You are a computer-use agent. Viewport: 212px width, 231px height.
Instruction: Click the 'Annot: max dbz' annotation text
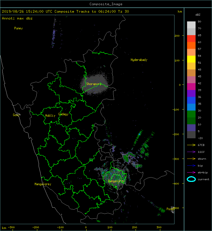pyautogui.click(x=17, y=18)
